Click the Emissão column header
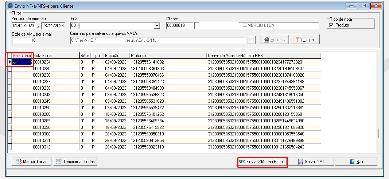The height and width of the screenshot is (179, 389). [x=117, y=56]
